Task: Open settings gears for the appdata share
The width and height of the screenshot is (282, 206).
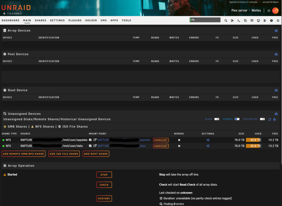Action: pyautogui.click(x=208, y=140)
